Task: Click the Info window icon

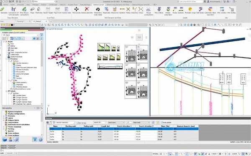Action: pos(222,10)
